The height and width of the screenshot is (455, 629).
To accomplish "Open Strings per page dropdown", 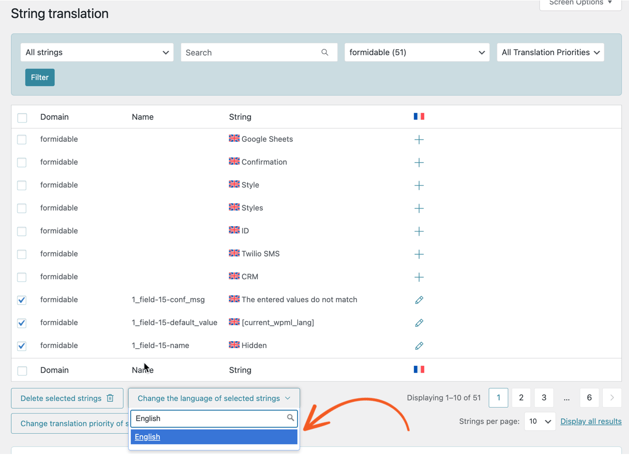I will [540, 421].
